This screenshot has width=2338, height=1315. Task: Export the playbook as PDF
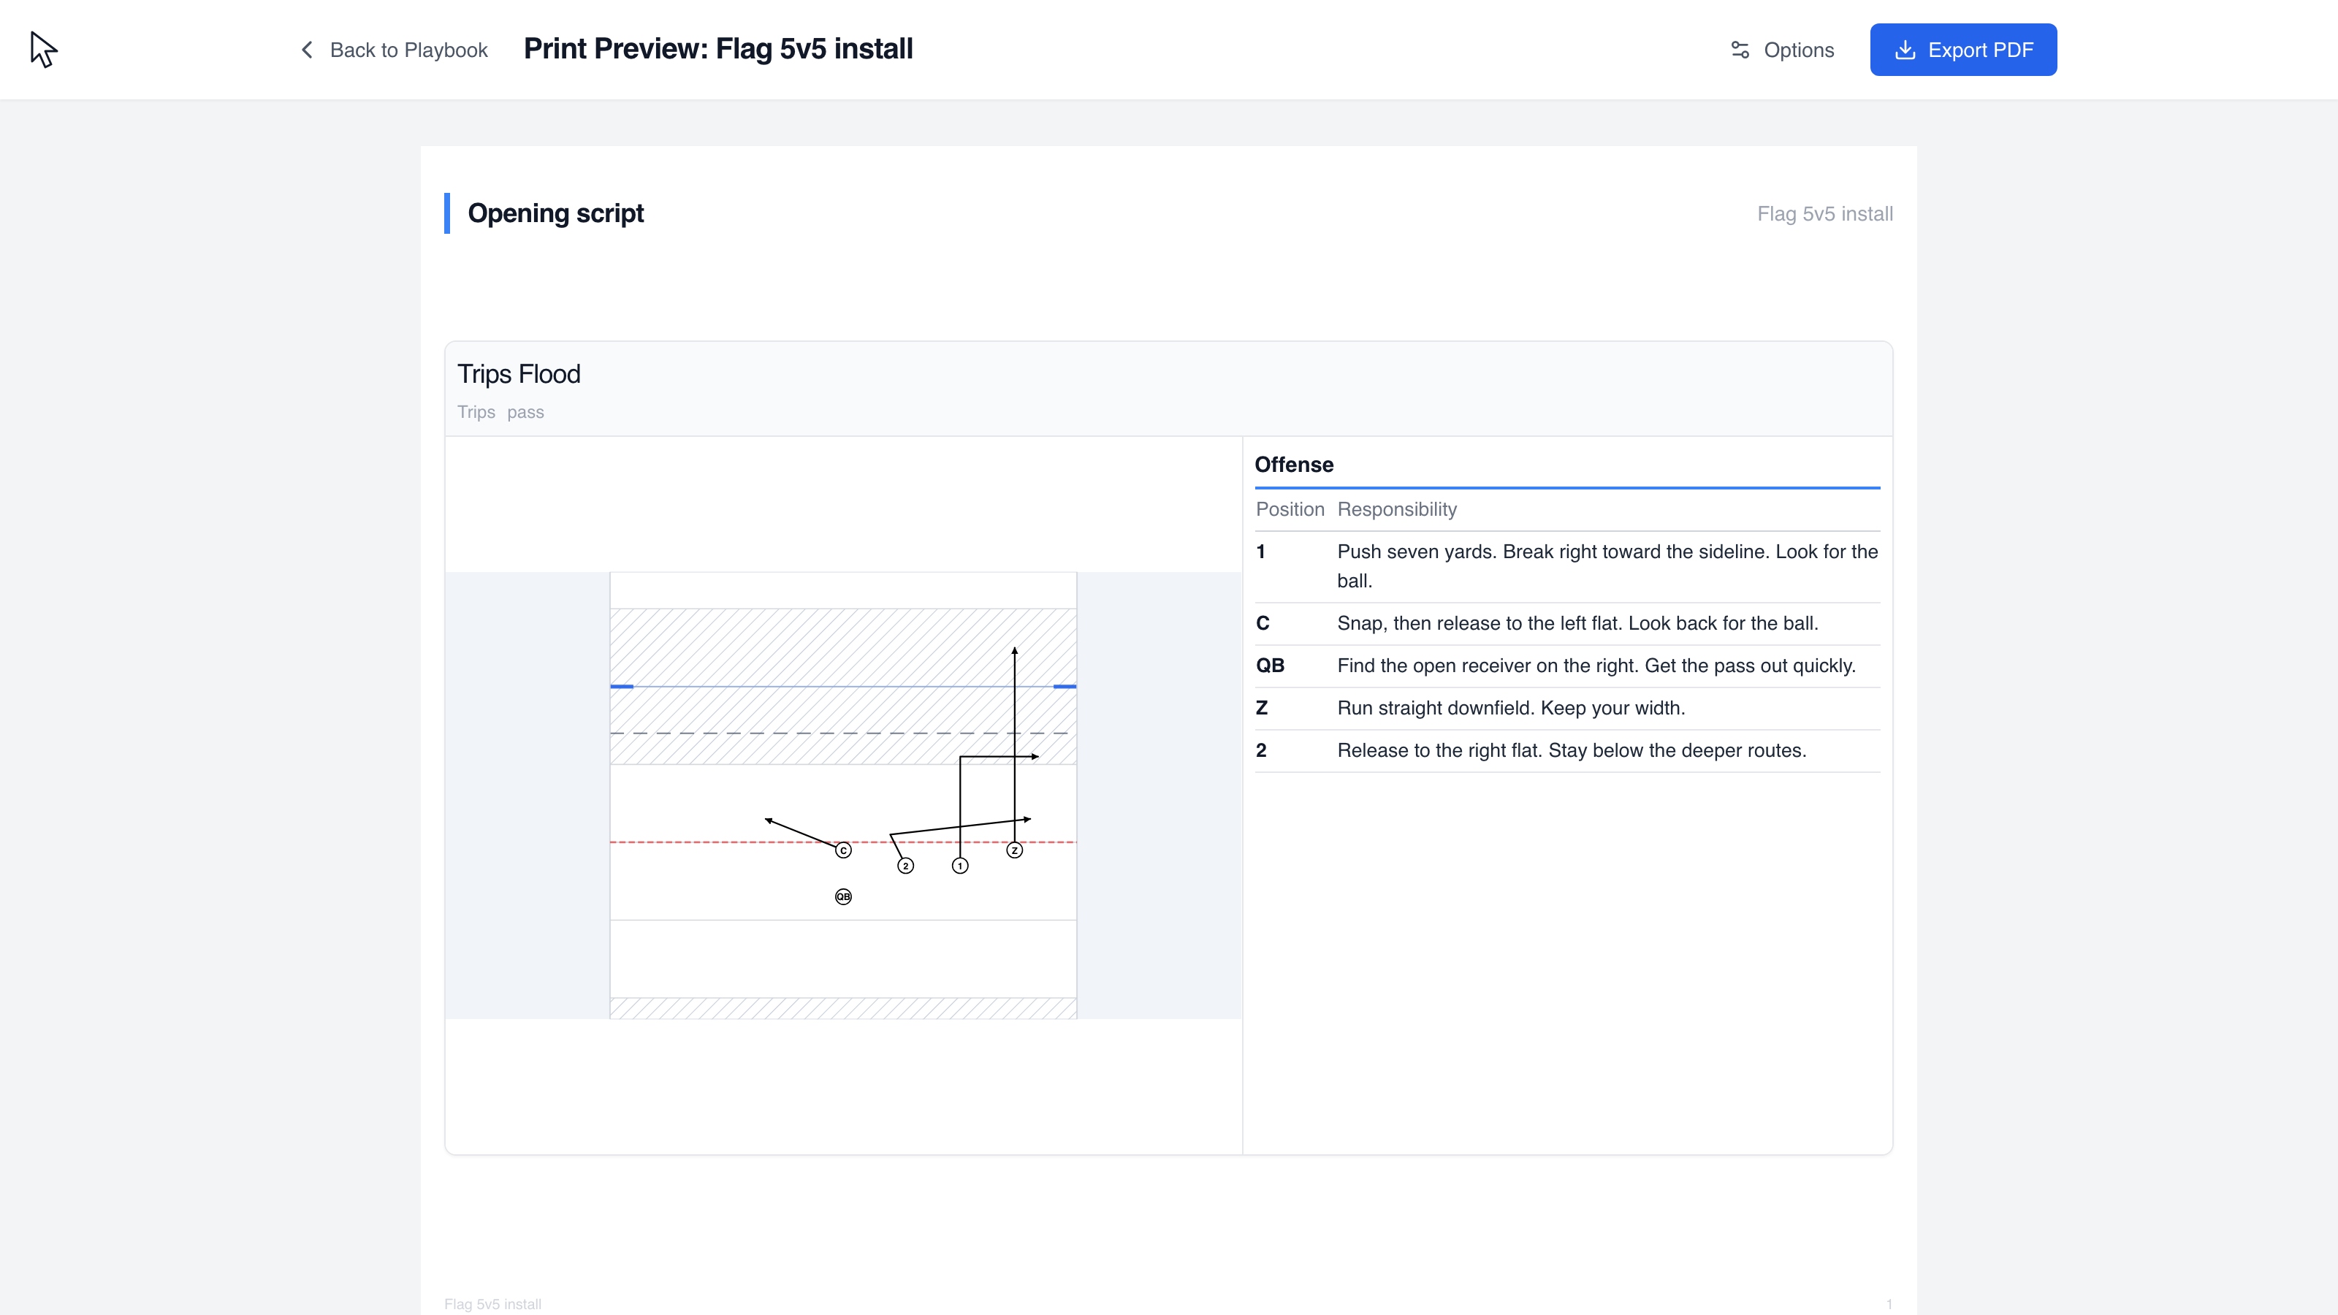pos(1963,50)
